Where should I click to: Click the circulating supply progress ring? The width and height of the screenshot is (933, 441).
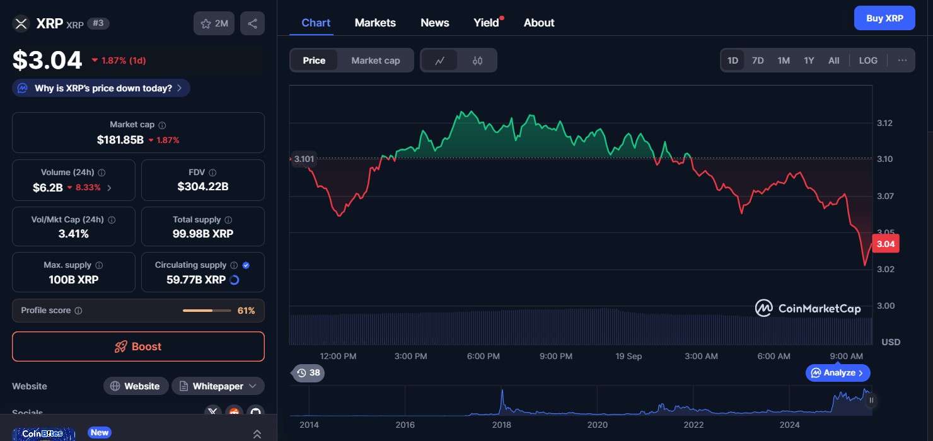pos(234,280)
